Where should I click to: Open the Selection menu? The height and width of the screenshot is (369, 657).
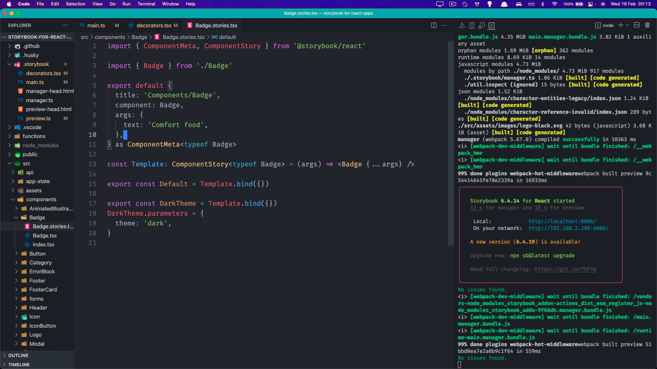76,4
